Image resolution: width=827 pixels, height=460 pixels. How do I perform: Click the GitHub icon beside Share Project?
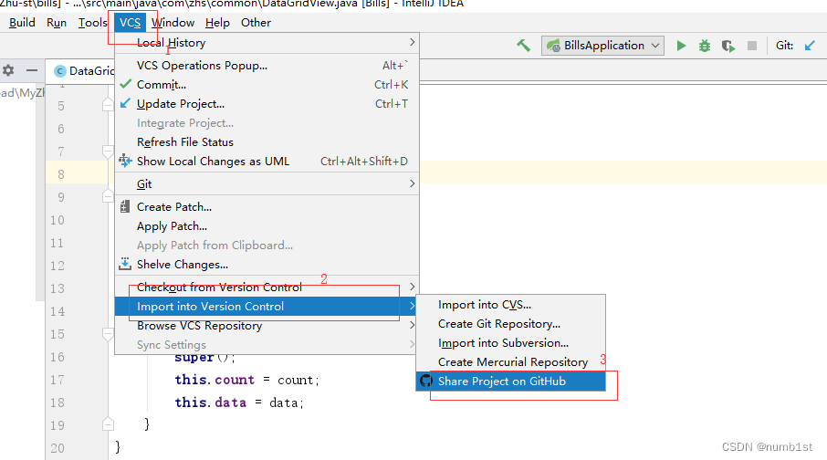[425, 381]
